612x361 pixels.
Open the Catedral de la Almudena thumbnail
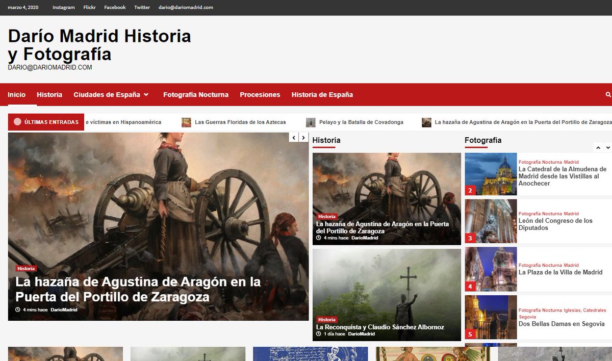pyautogui.click(x=491, y=174)
